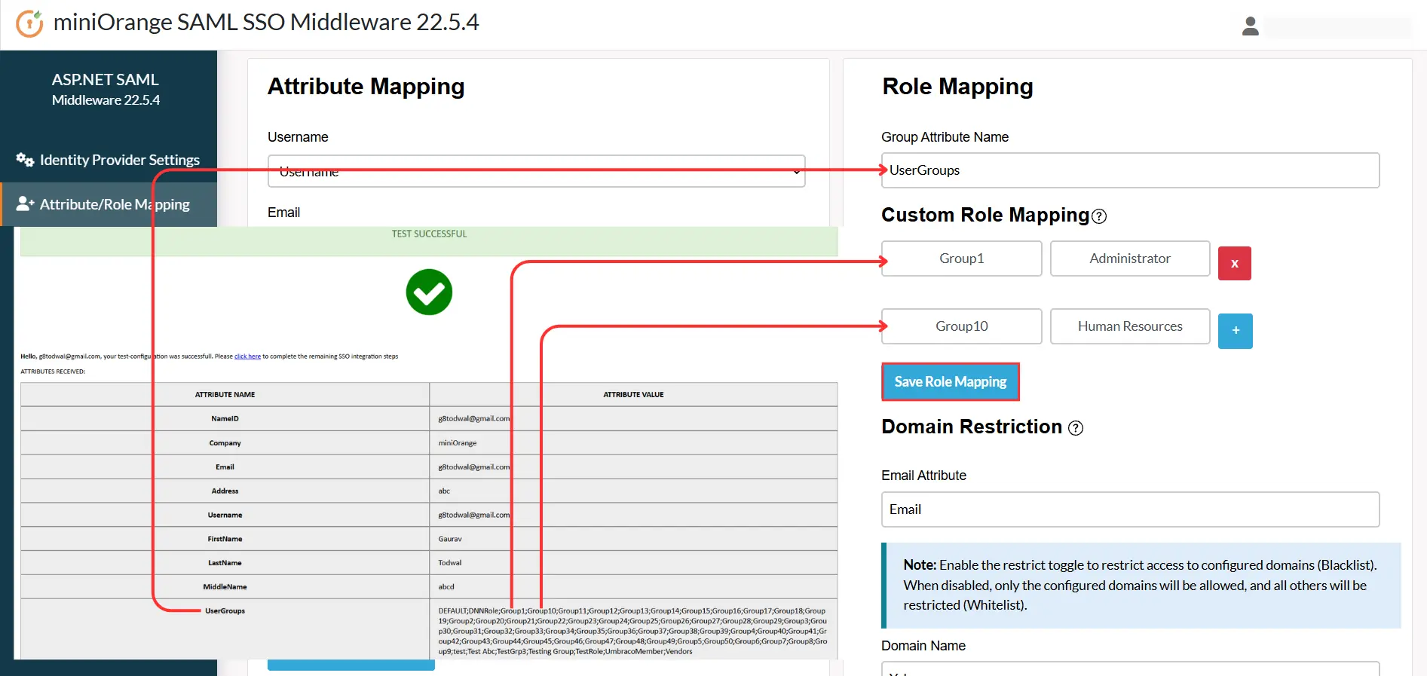
Task: Edit the Human Resources role field
Action: point(1130,326)
